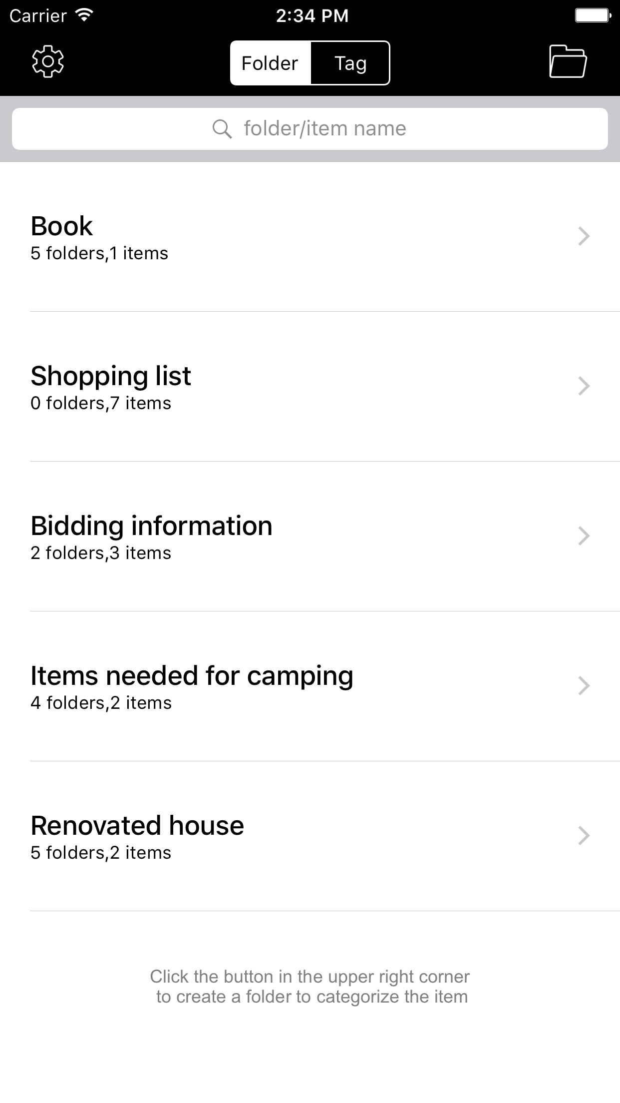The height and width of the screenshot is (1103, 620).
Task: Switch to the Folder segment
Action: (x=270, y=63)
